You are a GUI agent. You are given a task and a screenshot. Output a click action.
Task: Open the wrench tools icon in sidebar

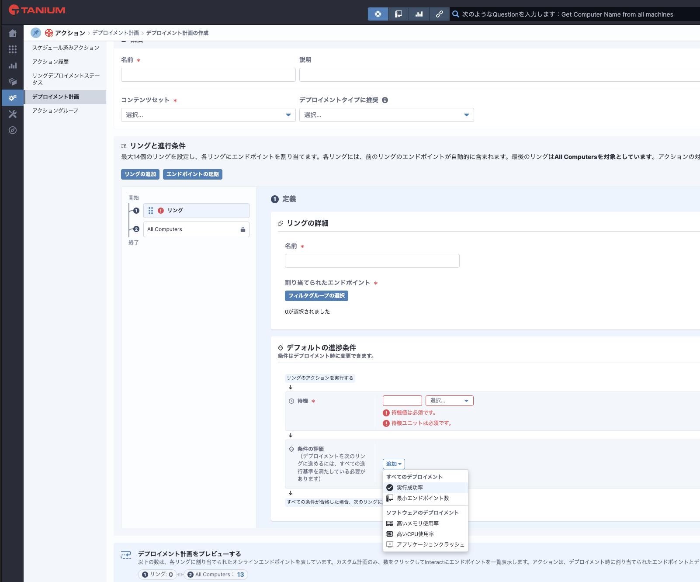click(x=13, y=114)
